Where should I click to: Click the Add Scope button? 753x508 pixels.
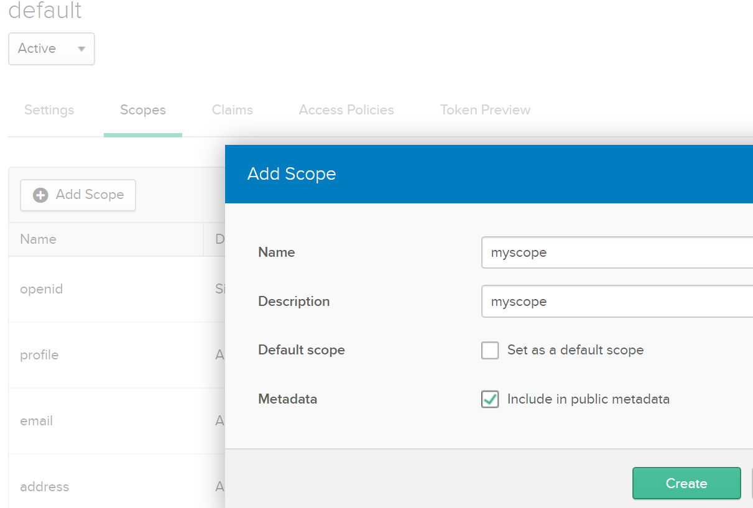[78, 195]
